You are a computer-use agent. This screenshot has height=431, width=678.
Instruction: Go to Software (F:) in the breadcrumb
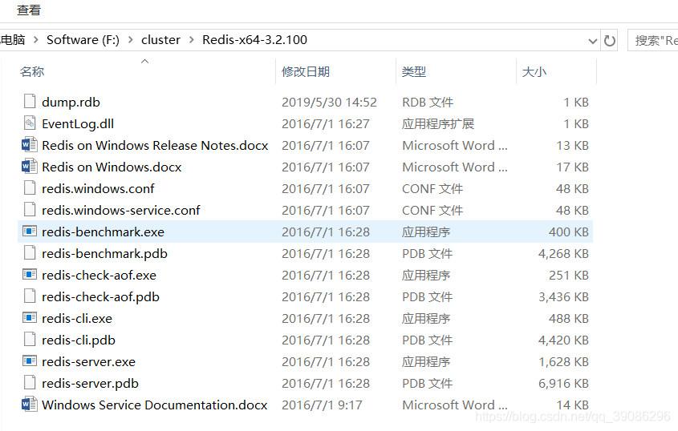tap(83, 40)
